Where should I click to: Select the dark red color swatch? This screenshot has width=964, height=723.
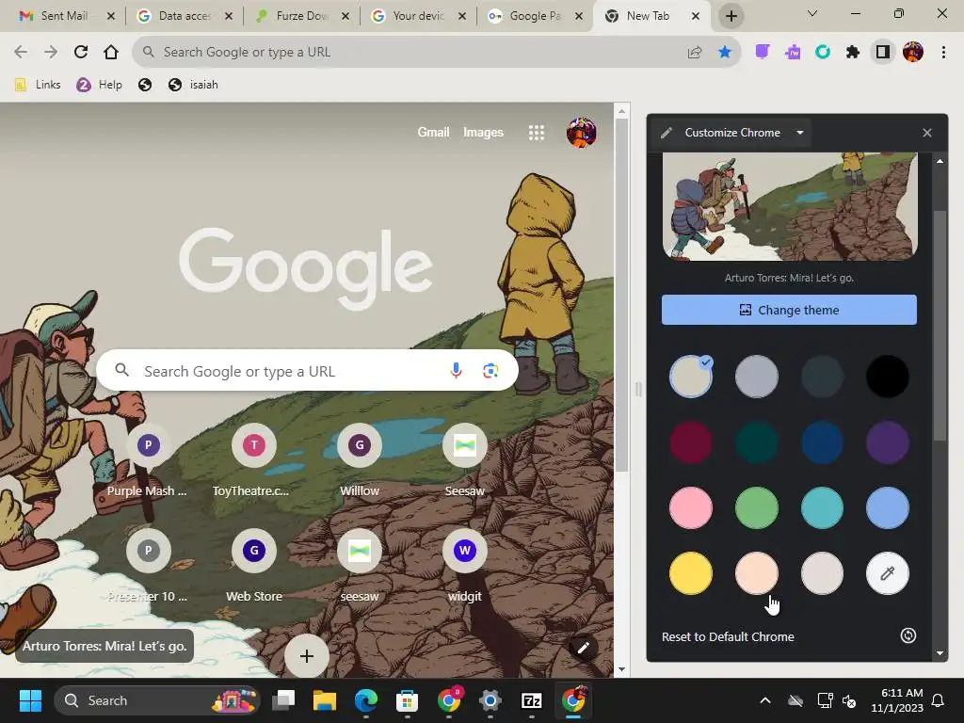click(x=691, y=442)
